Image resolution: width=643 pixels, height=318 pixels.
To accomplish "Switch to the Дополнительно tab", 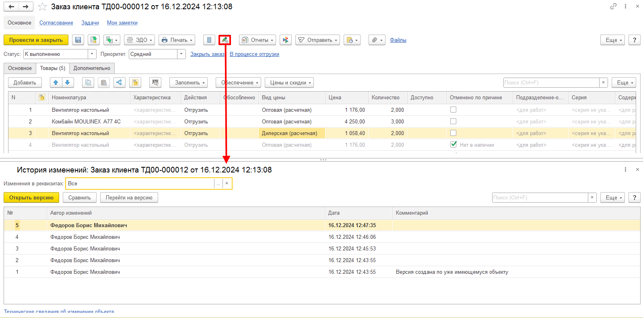I will (92, 68).
